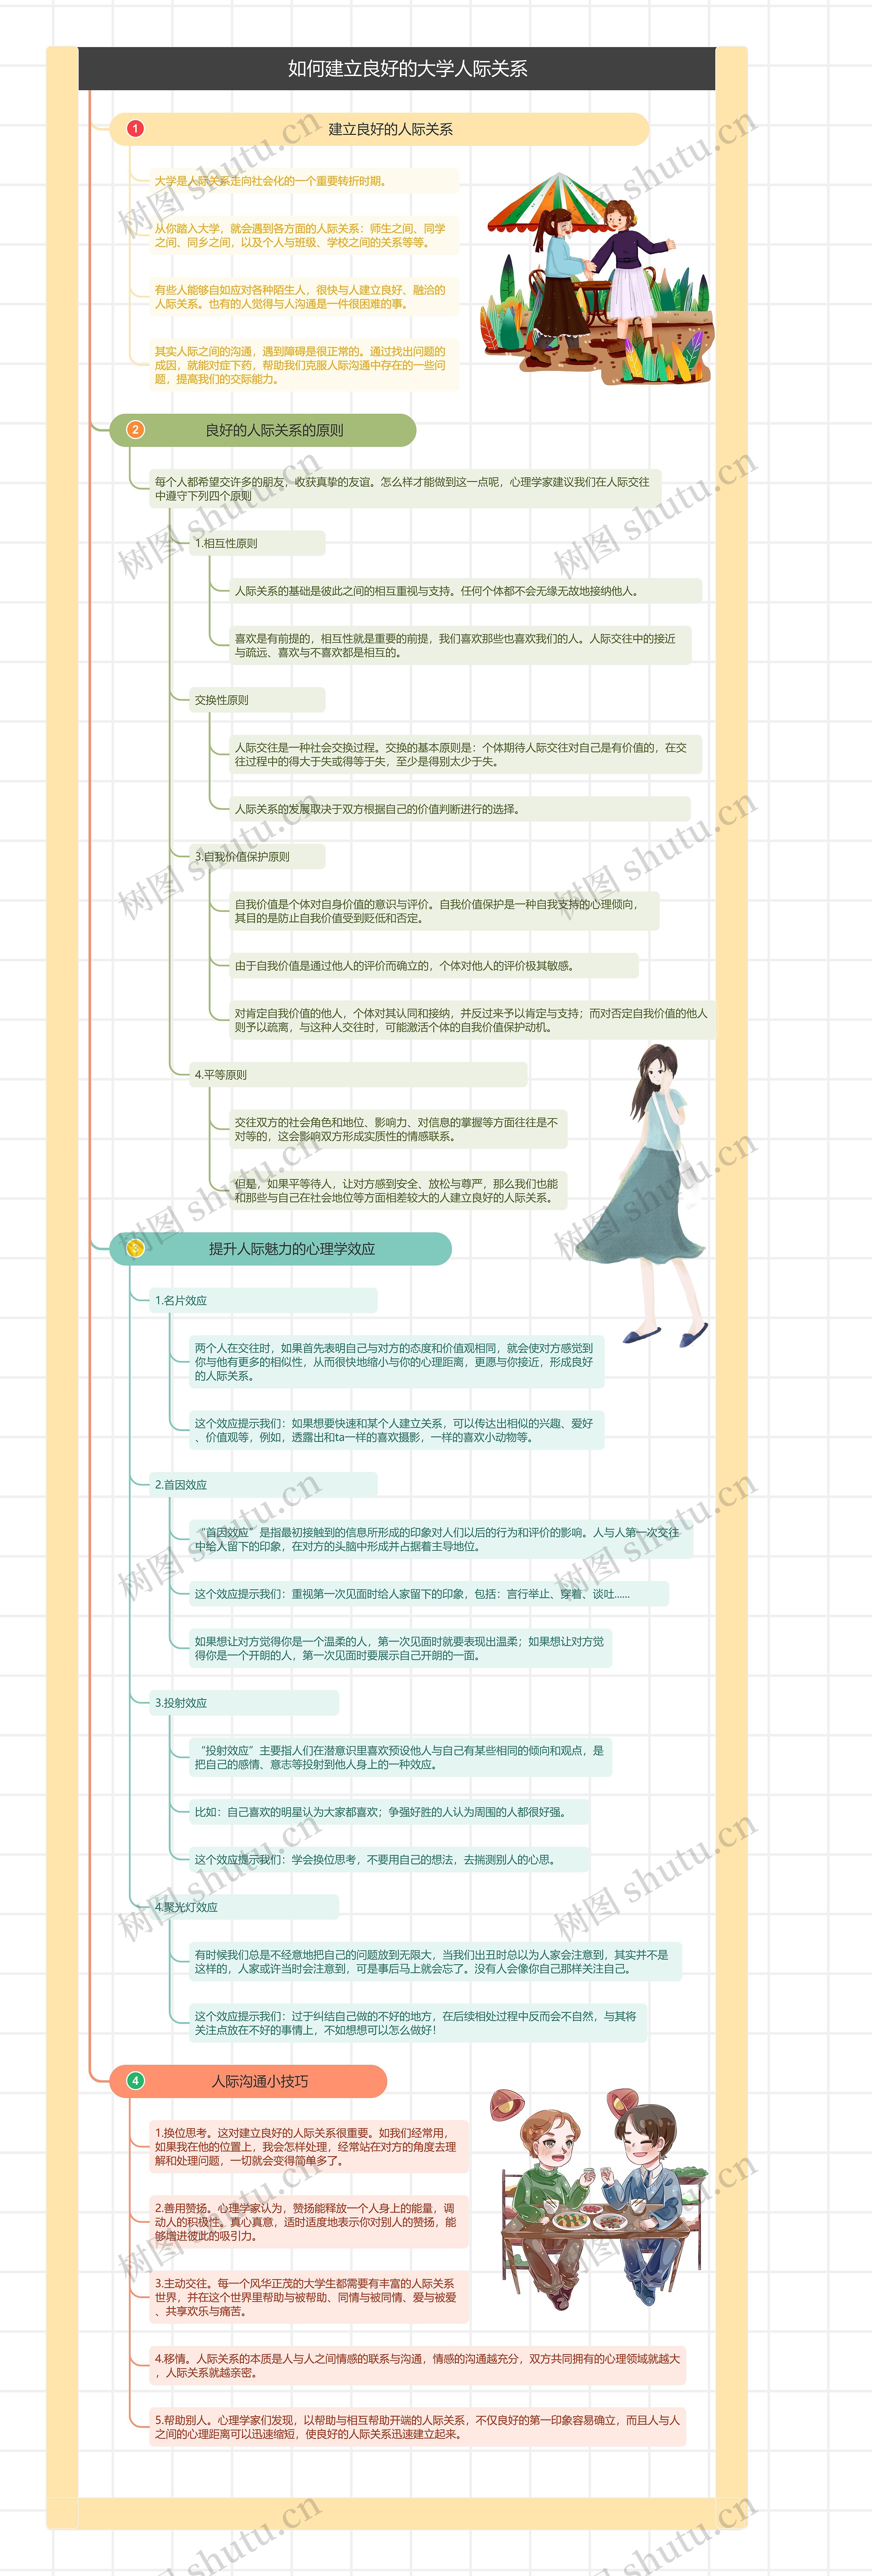
Task: Click the orange number 2 badge
Action: (135, 430)
